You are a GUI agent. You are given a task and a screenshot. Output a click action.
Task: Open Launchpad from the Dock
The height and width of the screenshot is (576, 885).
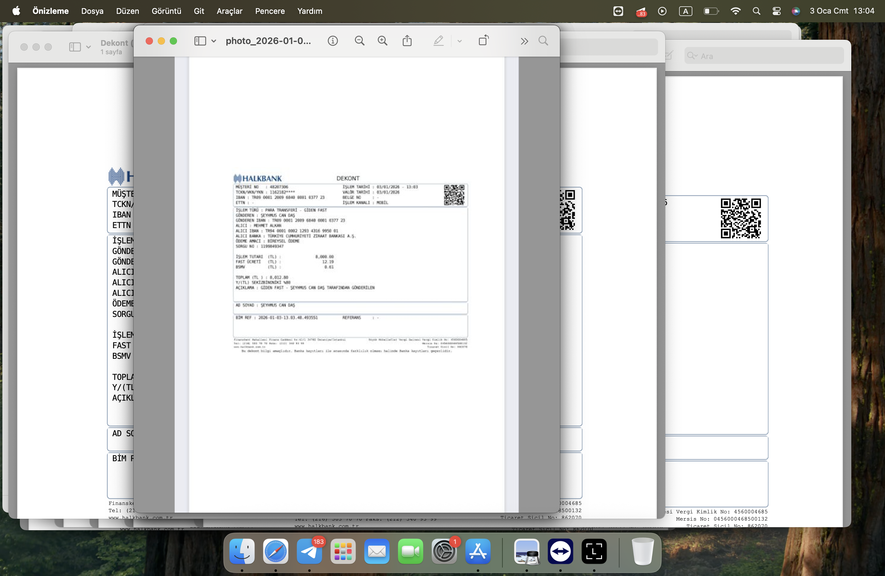(343, 551)
